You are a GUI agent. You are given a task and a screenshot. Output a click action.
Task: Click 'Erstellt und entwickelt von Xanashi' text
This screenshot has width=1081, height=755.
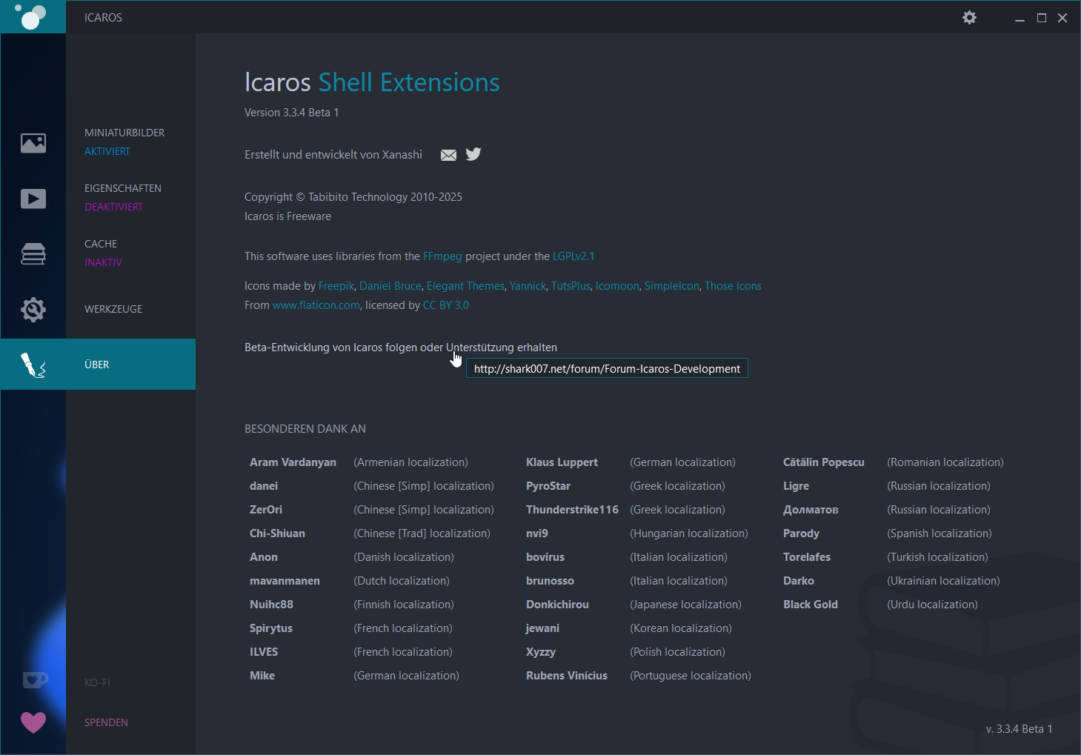pyautogui.click(x=333, y=155)
